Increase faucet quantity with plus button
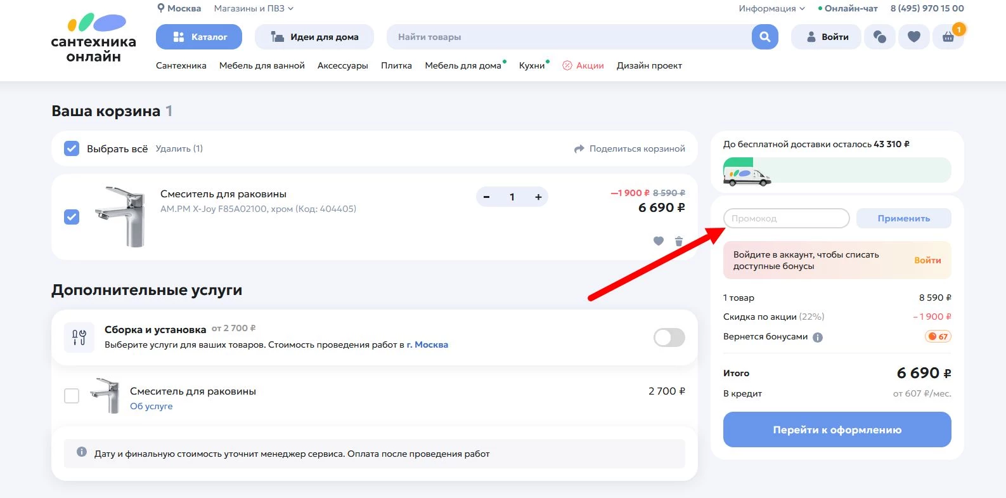1006x498 pixels. coord(538,197)
